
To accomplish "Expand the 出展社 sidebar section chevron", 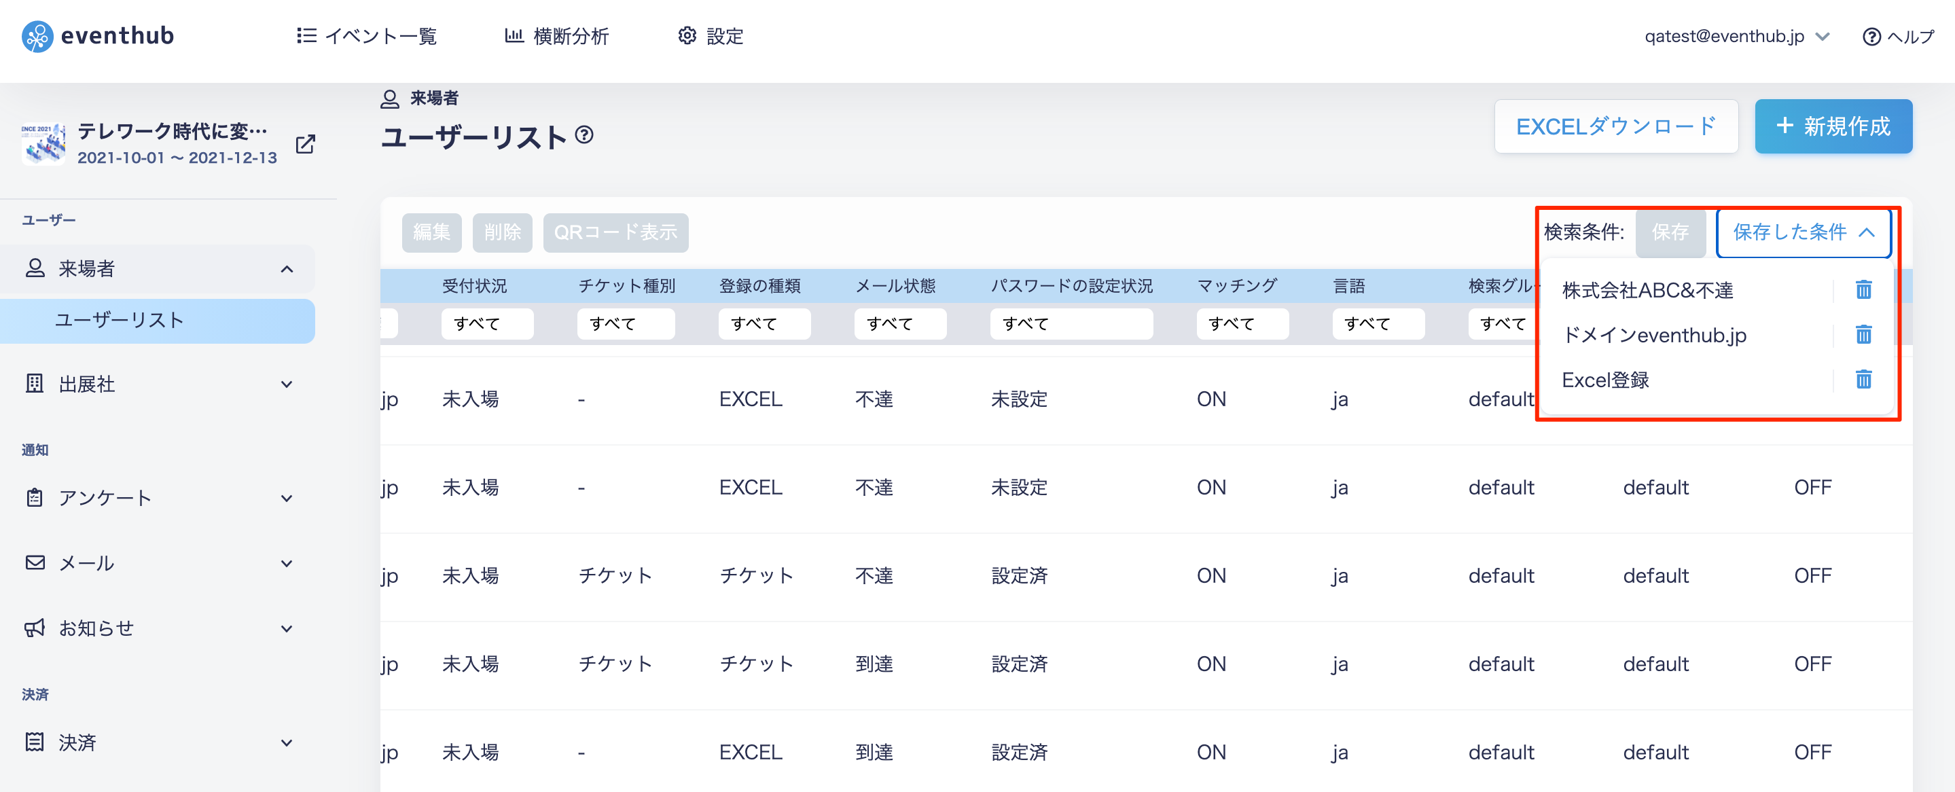I will pyautogui.click(x=287, y=384).
